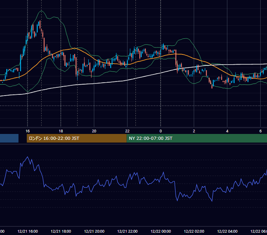The width and height of the screenshot is (267, 235).
Task: Click the 12/22 00:00 time label
Action: click(161, 231)
